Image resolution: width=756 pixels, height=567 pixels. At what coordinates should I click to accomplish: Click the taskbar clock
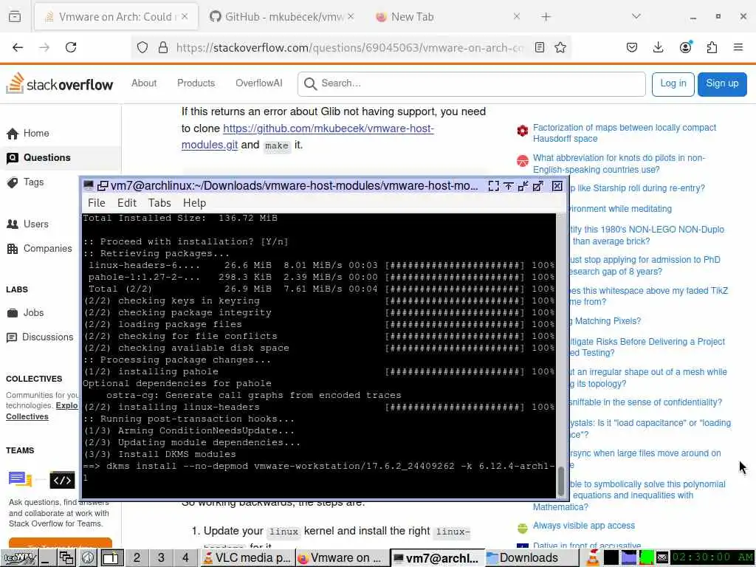coord(712,558)
